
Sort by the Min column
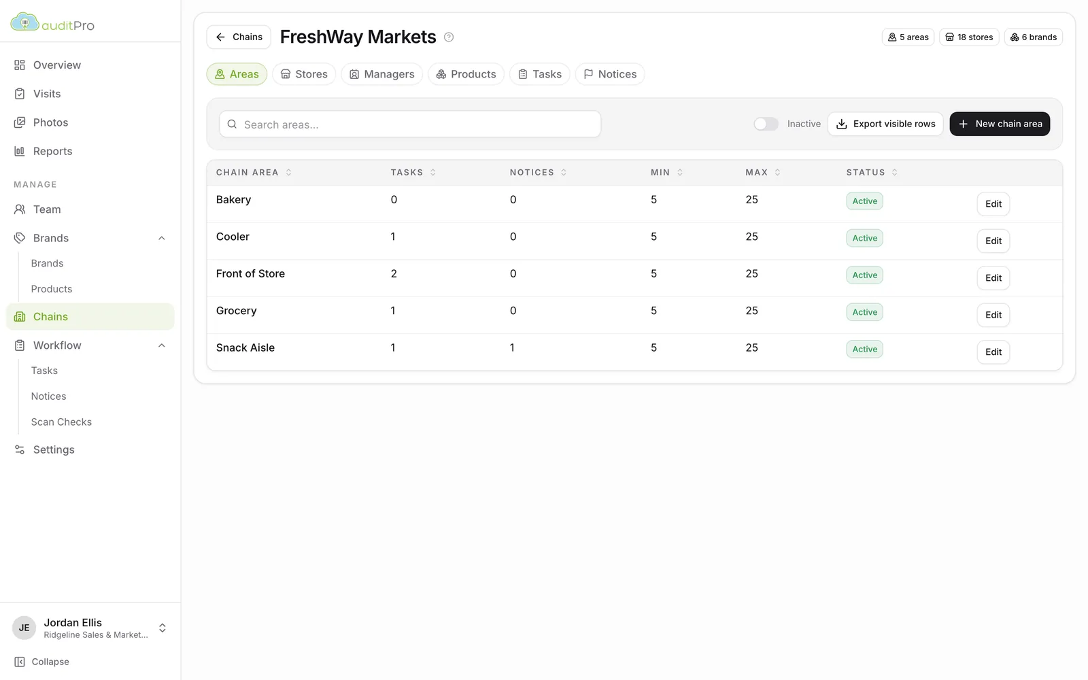pyautogui.click(x=666, y=173)
